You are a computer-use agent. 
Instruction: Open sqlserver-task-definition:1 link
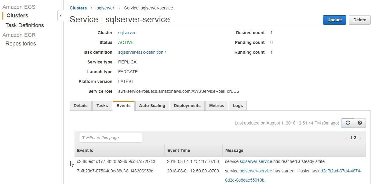click(x=142, y=52)
